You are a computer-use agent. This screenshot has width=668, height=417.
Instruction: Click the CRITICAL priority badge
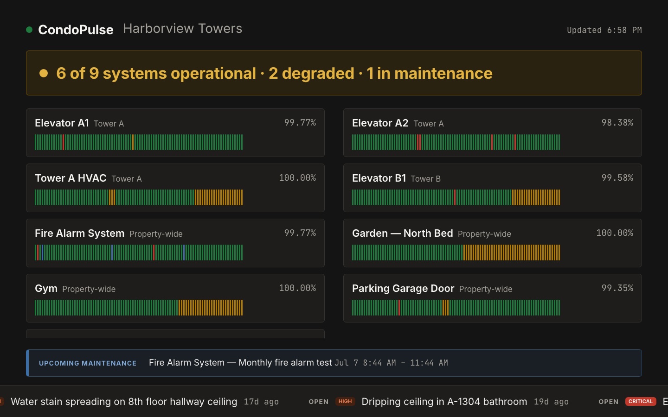(641, 401)
